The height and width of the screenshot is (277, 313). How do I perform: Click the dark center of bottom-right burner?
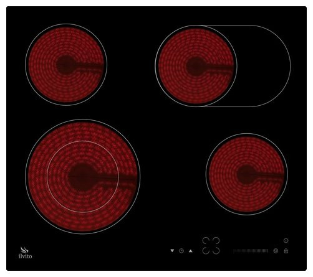(246, 174)
